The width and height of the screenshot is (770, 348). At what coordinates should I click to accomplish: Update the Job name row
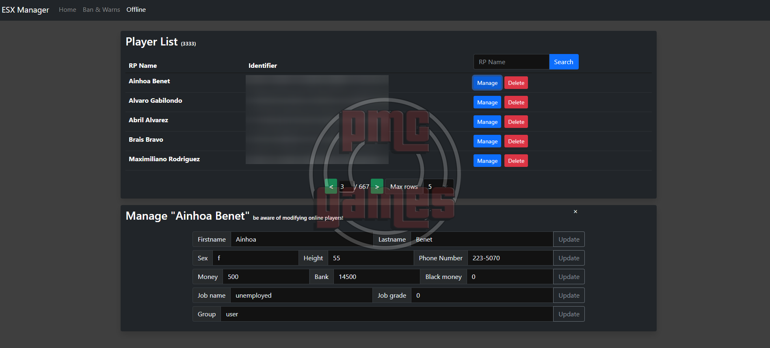[x=569, y=295]
